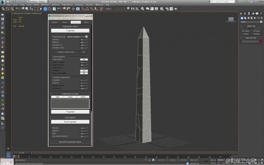Open the Hierarchy panel tab icon
Viewport: 264px width, 165px height.
249,14
